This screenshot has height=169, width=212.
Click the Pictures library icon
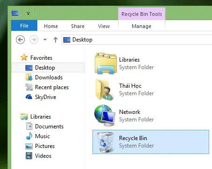coord(29,146)
